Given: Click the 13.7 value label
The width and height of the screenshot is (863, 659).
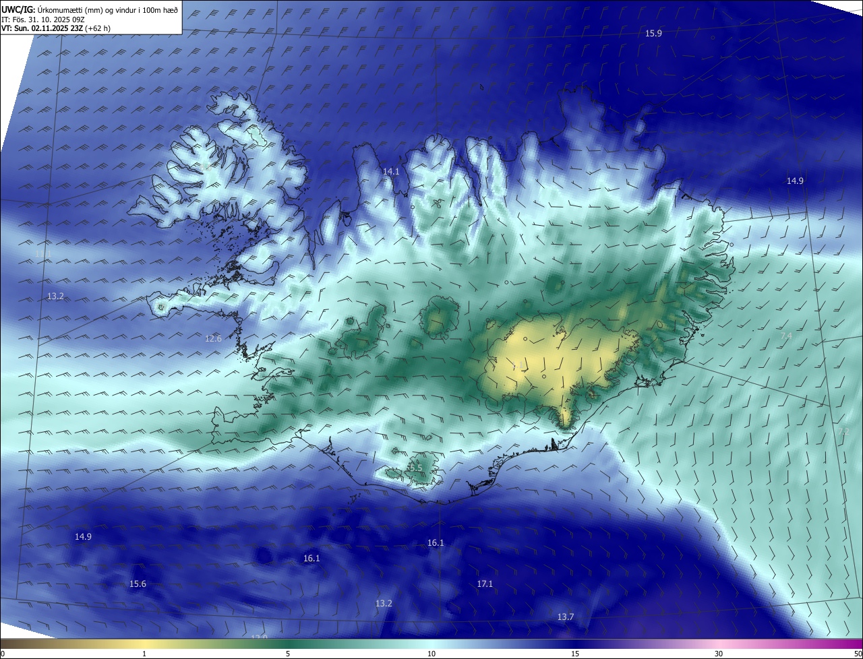Looking at the screenshot, I should (566, 617).
